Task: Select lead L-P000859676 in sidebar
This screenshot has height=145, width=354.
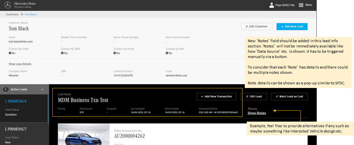Action: pos(16,101)
